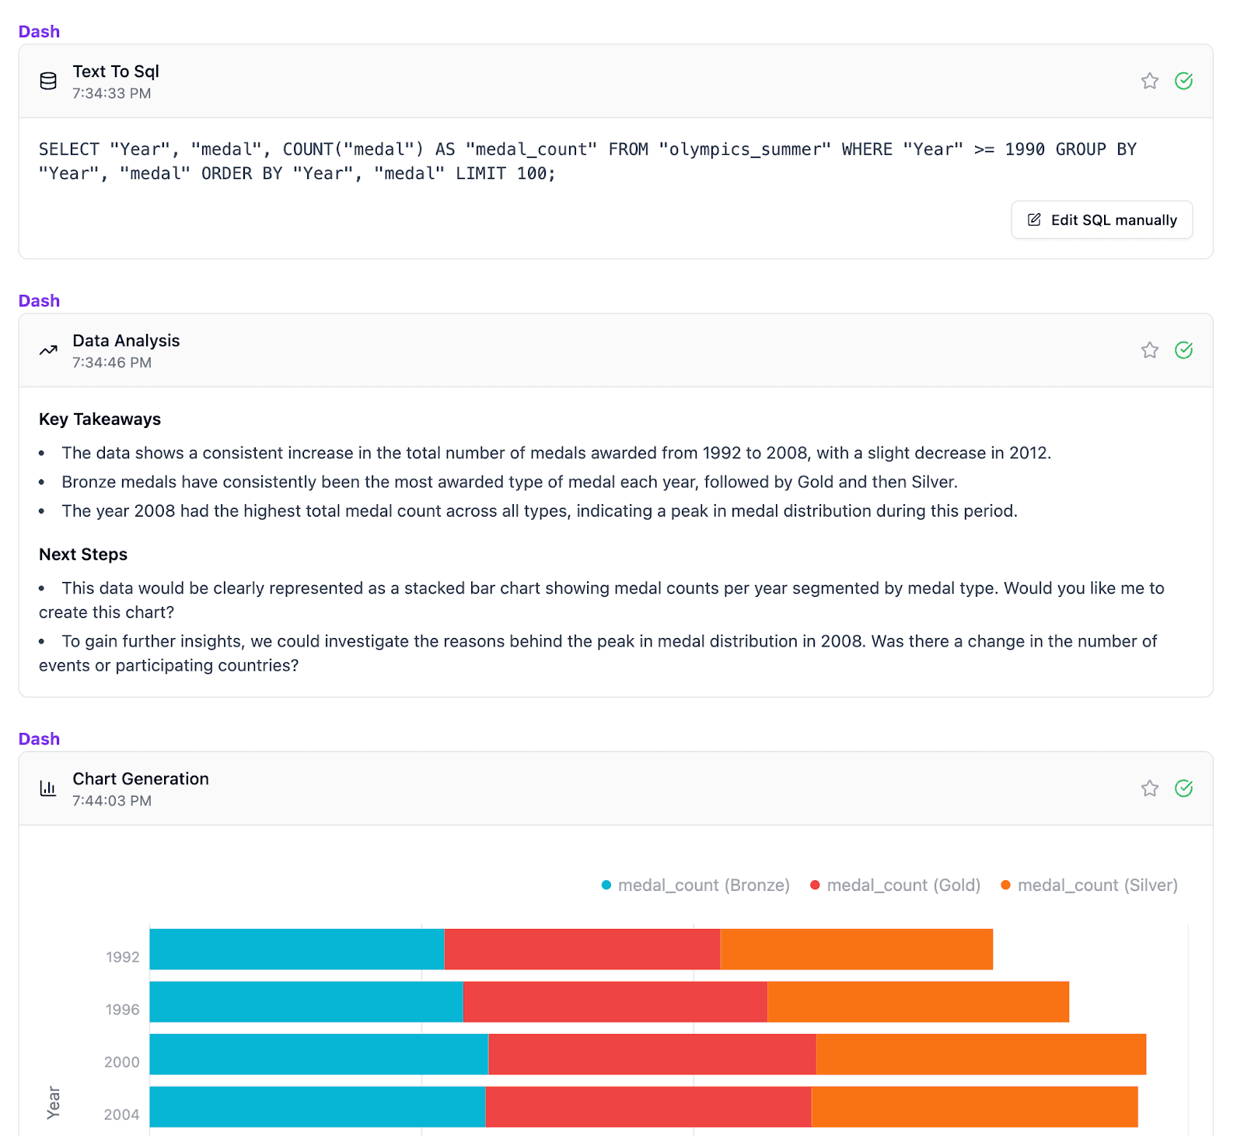
Task: Click the pencil icon inside Edit SQL manually button
Action: pyautogui.click(x=1034, y=219)
